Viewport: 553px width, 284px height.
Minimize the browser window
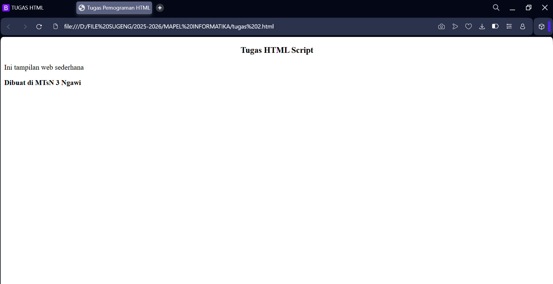point(512,8)
